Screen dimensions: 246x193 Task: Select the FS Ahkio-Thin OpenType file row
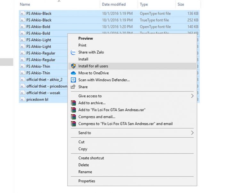coord(38,66)
